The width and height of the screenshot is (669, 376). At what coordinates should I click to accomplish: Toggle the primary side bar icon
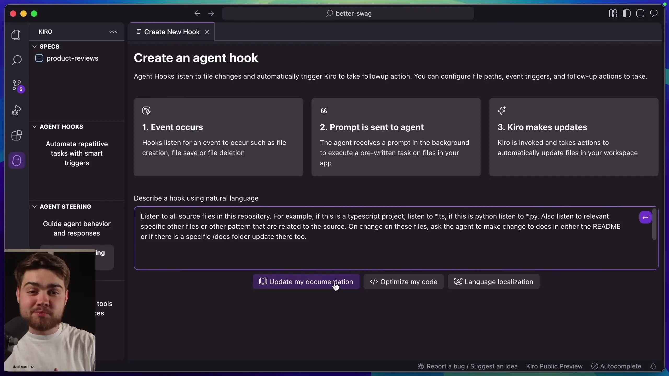[627, 13]
